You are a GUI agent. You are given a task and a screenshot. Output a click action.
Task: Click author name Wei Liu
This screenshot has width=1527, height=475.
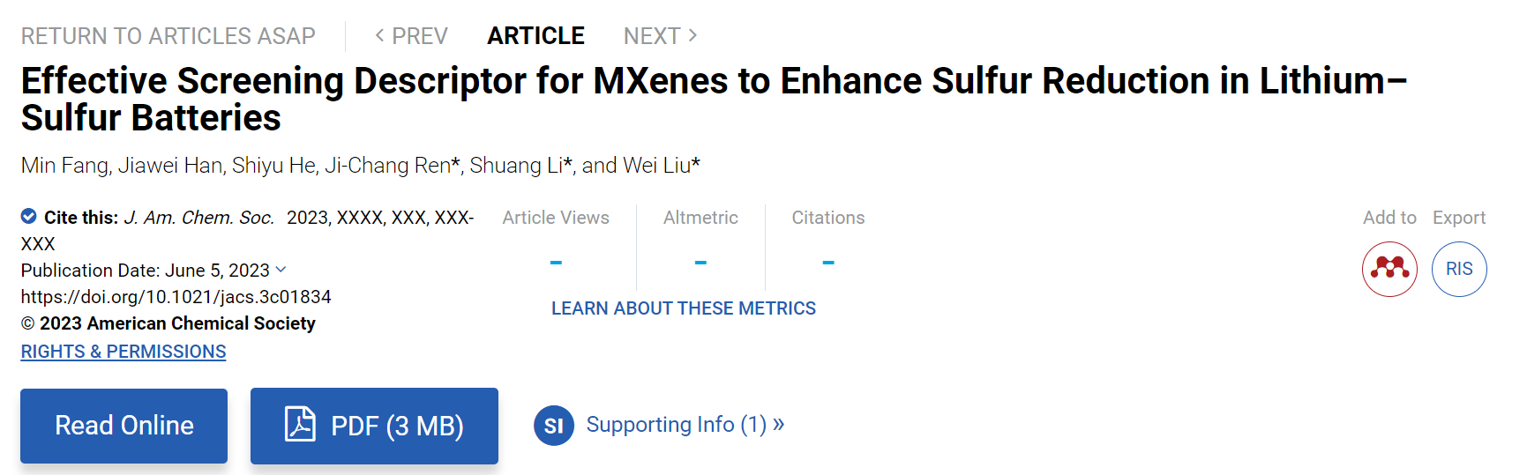[656, 166]
